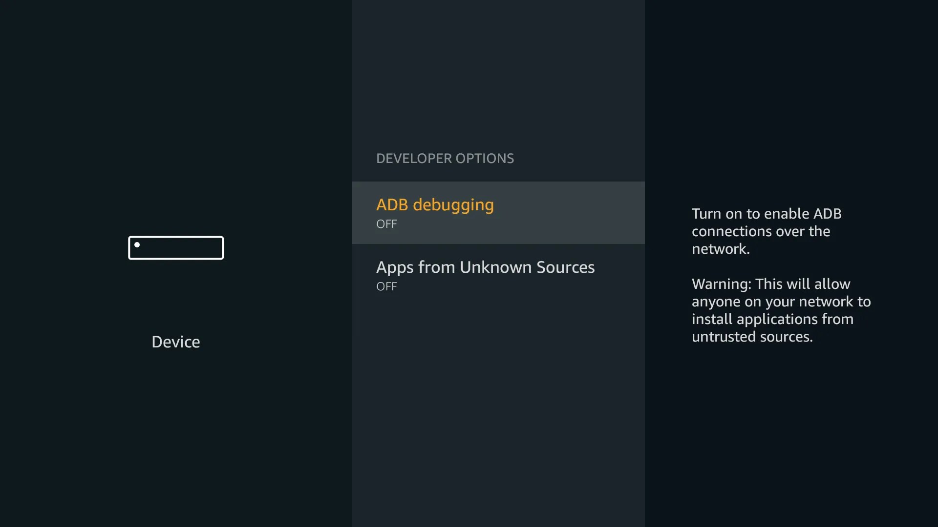938x527 pixels.
Task: Click the dot inside the device icon
Action: tap(137, 245)
